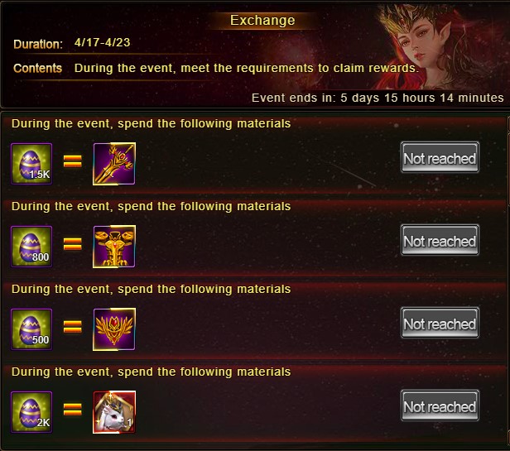Click the equals sign beside 1.5K egg
The width and height of the screenshot is (510, 451).
tap(73, 161)
